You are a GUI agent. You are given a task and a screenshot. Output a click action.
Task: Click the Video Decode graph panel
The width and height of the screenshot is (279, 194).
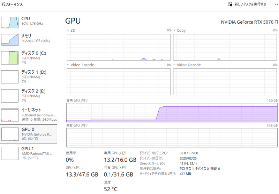(225, 82)
